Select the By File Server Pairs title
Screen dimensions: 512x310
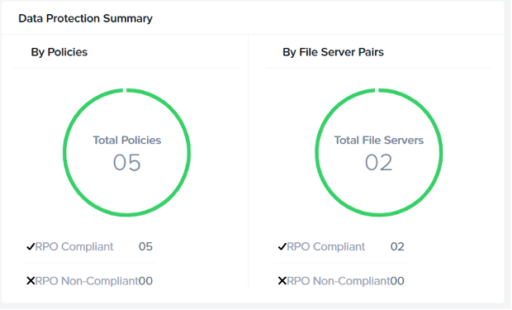[x=333, y=52]
